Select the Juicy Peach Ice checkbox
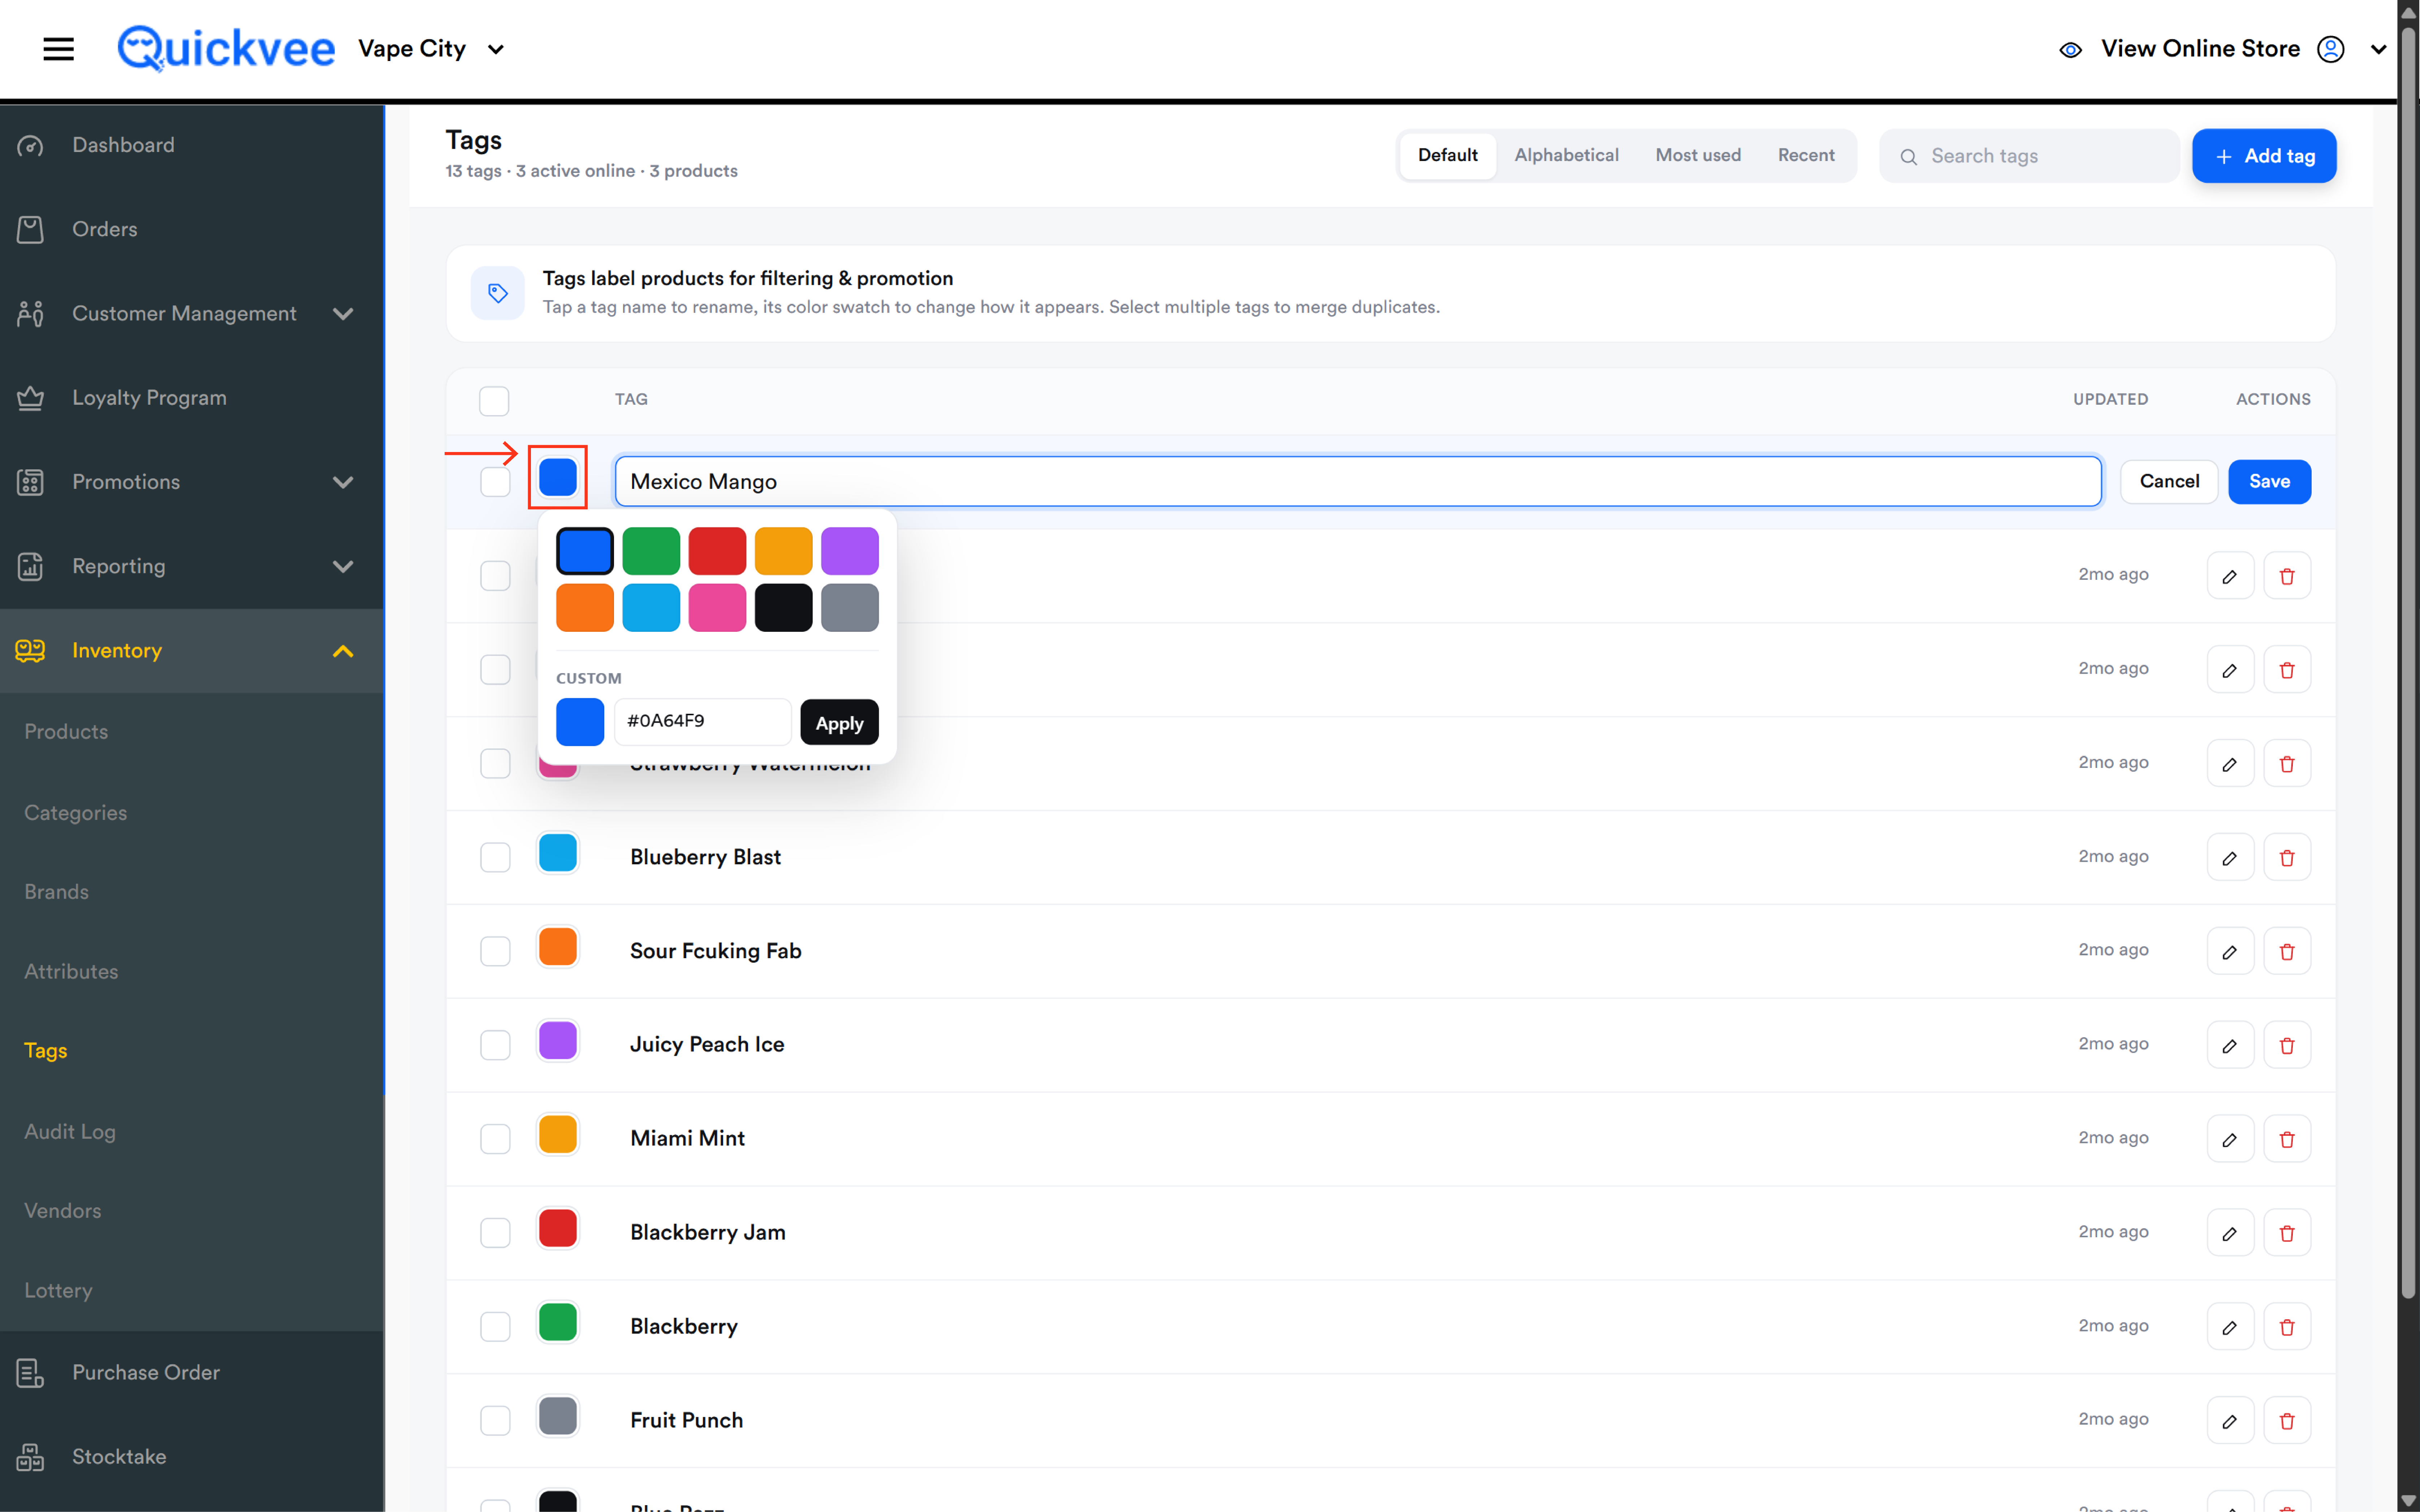Screen dimensions: 2420x1512 click(x=495, y=1045)
